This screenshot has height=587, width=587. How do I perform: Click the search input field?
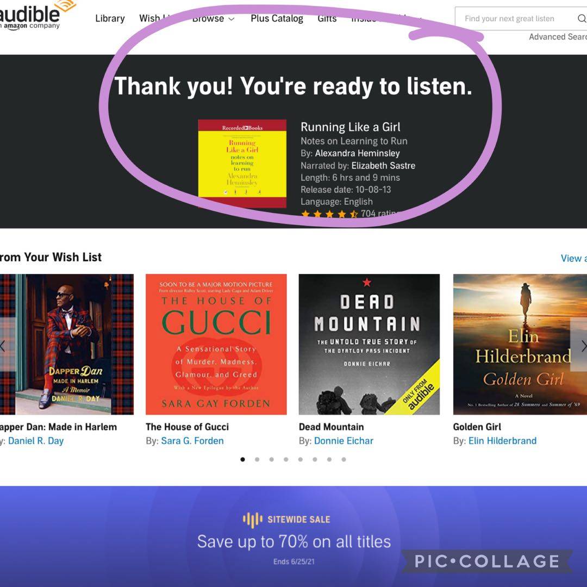pos(514,18)
